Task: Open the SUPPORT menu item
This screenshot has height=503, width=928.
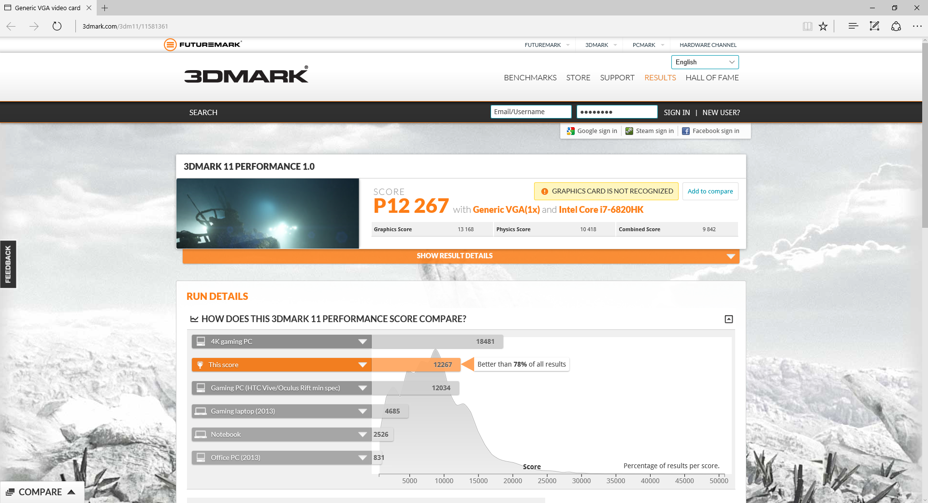Action: (617, 78)
